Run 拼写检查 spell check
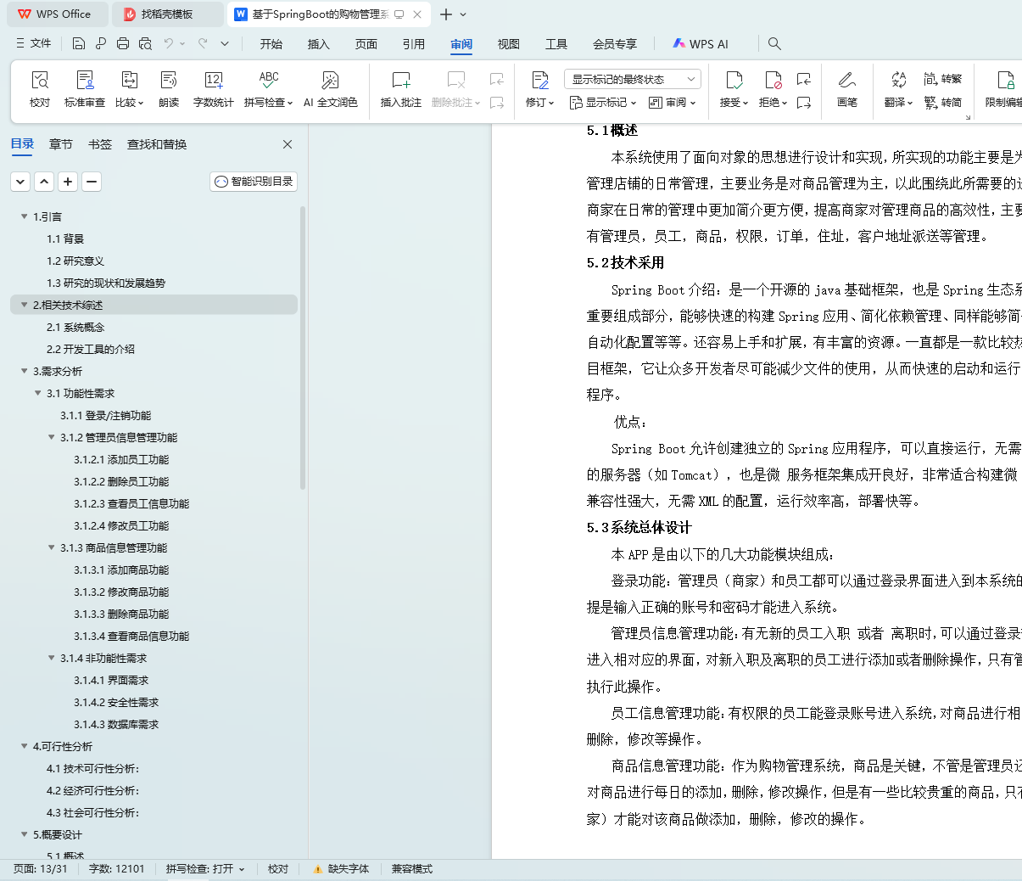 269,89
